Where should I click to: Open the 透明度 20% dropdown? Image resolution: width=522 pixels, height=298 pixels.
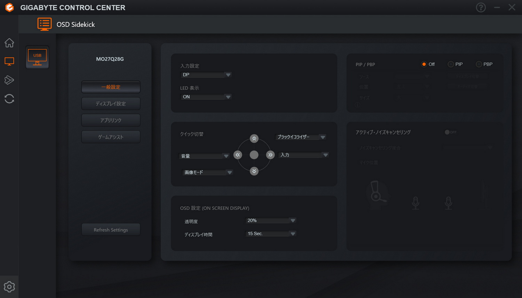click(x=271, y=220)
